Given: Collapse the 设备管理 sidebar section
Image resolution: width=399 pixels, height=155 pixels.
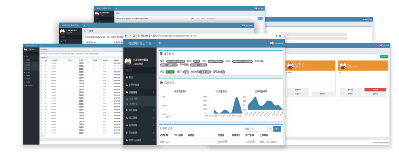Looking at the screenshot, I should 153,92.
